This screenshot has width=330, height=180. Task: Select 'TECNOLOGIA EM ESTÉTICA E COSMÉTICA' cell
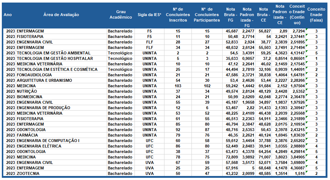coord(57,69)
